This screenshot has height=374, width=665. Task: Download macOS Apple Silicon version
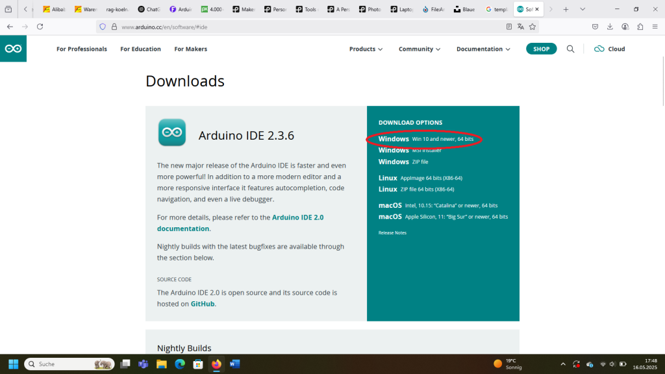pos(443,217)
